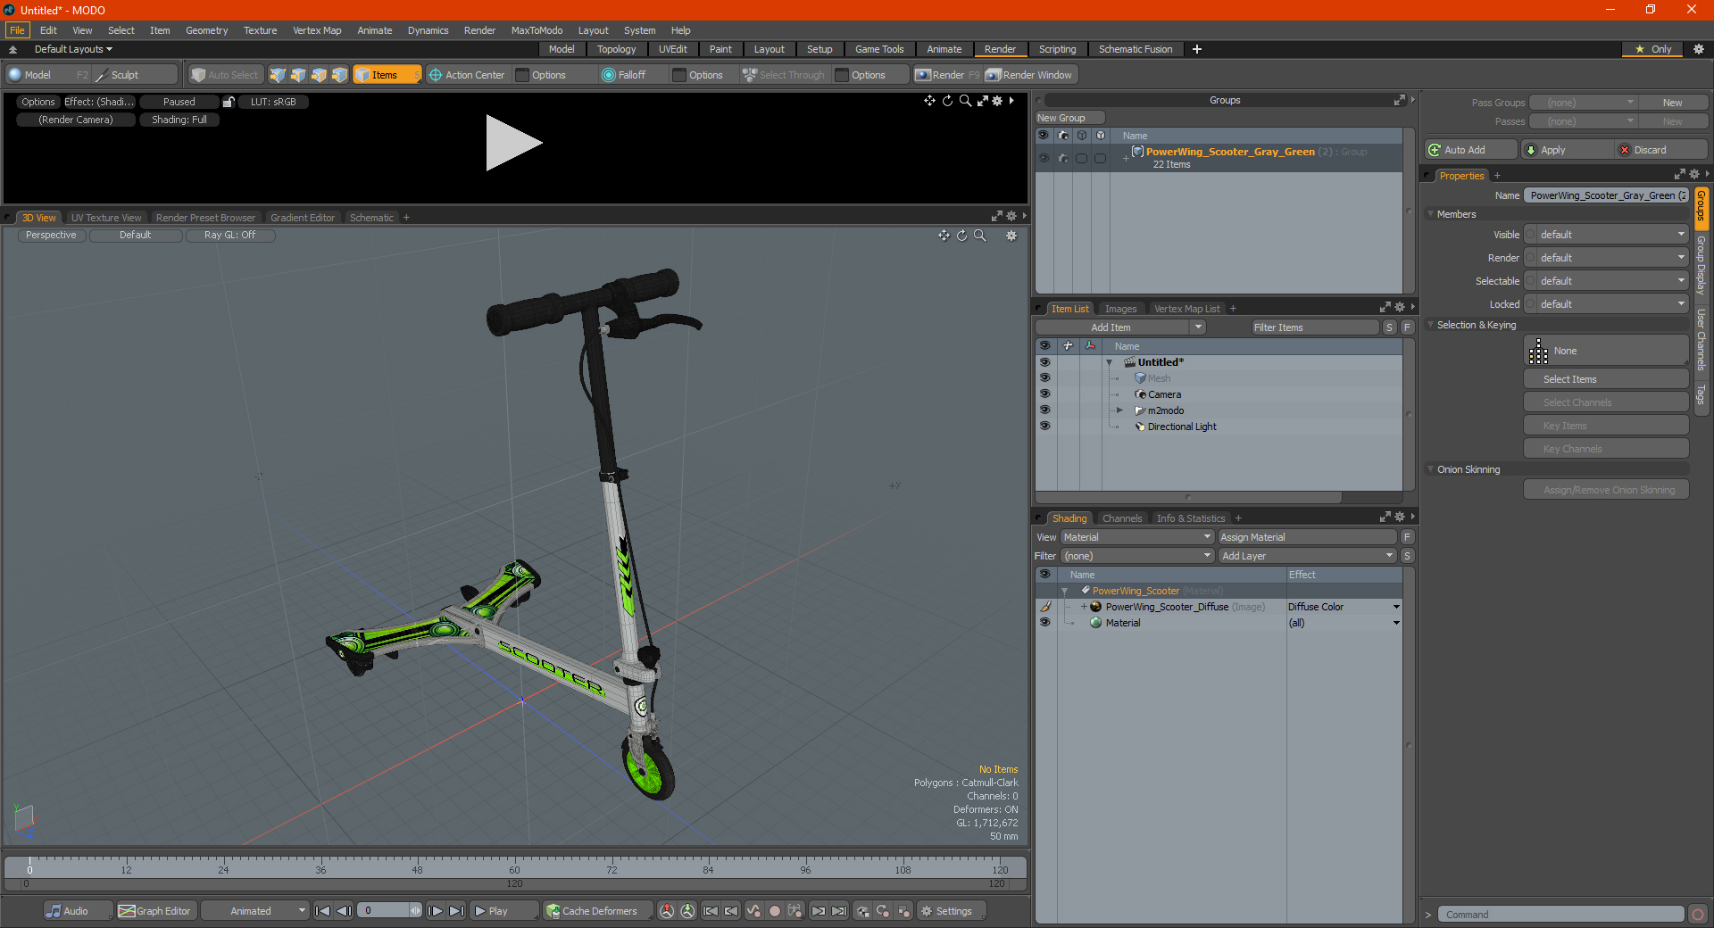Select the Materials selection mode icon
The image size is (1714, 928).
pos(339,75)
